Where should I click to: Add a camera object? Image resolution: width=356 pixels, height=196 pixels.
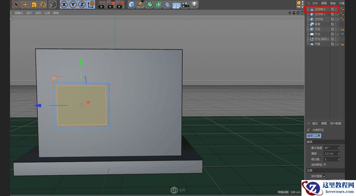tap(185, 4)
